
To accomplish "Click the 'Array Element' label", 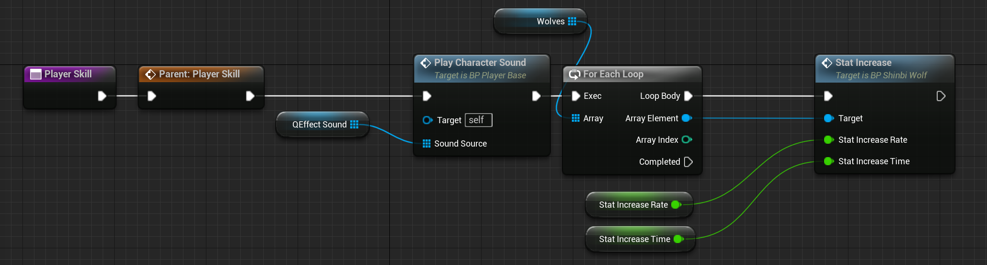I will (652, 118).
